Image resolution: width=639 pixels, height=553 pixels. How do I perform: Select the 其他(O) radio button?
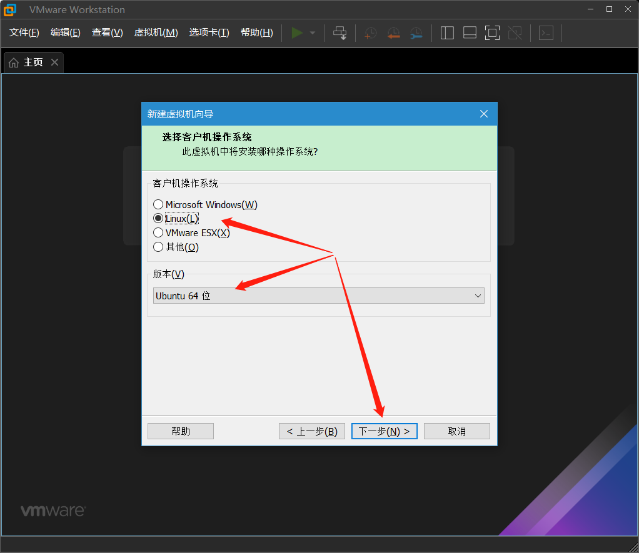[x=158, y=247]
